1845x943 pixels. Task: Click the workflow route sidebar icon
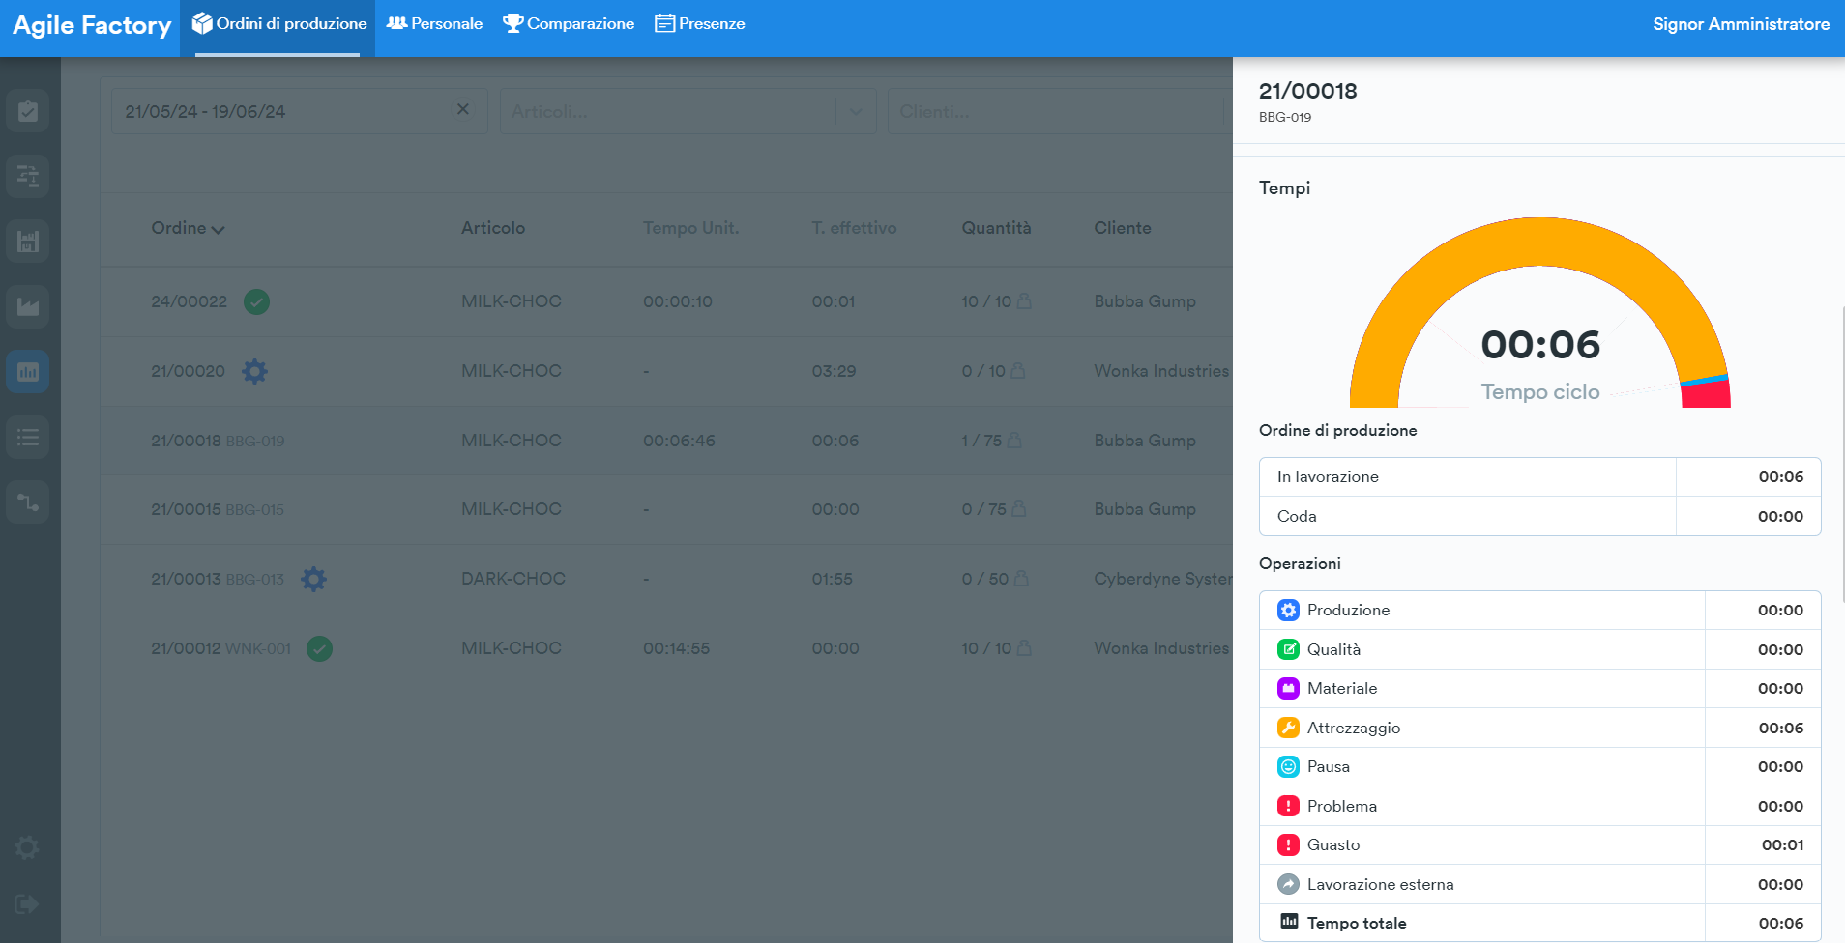pos(28,502)
